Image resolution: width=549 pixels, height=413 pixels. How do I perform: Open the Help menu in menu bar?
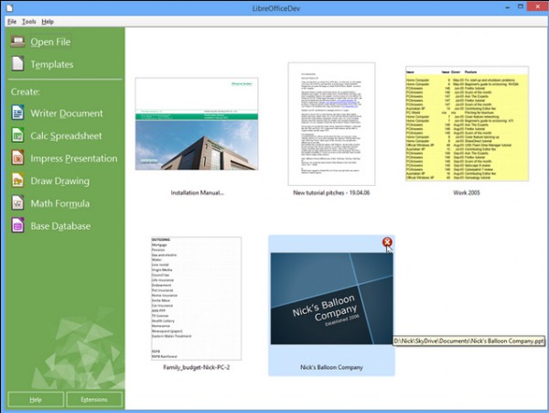tap(48, 21)
